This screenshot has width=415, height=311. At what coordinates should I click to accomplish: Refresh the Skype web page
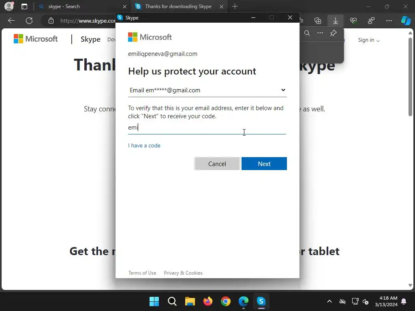[29, 21]
